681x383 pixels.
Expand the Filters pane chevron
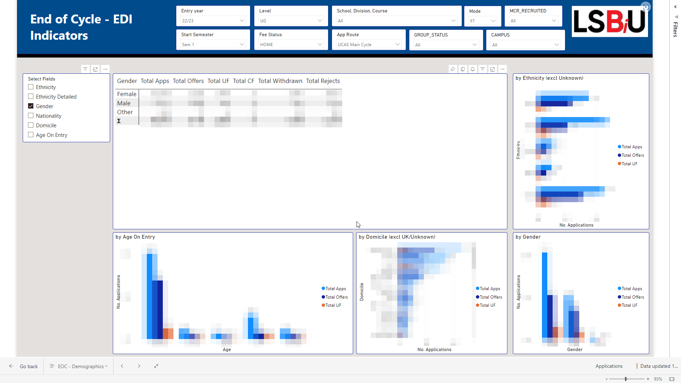675,7
